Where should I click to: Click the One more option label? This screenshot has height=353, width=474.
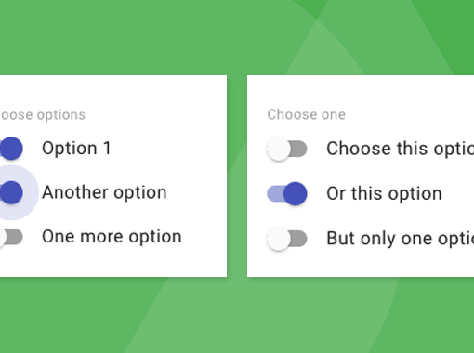[x=112, y=237]
